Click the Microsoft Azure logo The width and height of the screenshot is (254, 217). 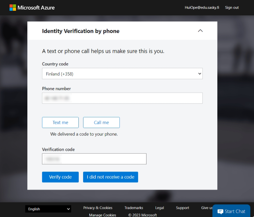point(32,8)
